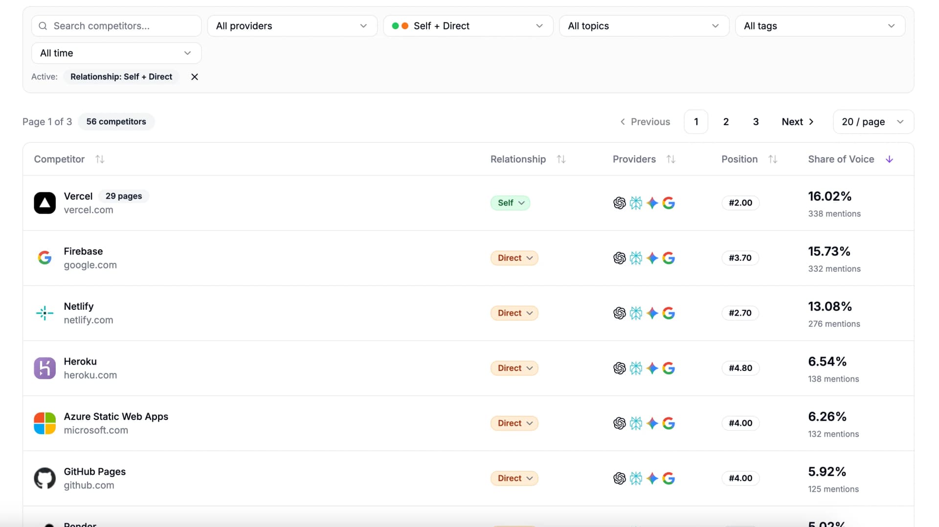
Task: Remove the Relationship: Self + Direct active filter
Action: coord(194,77)
